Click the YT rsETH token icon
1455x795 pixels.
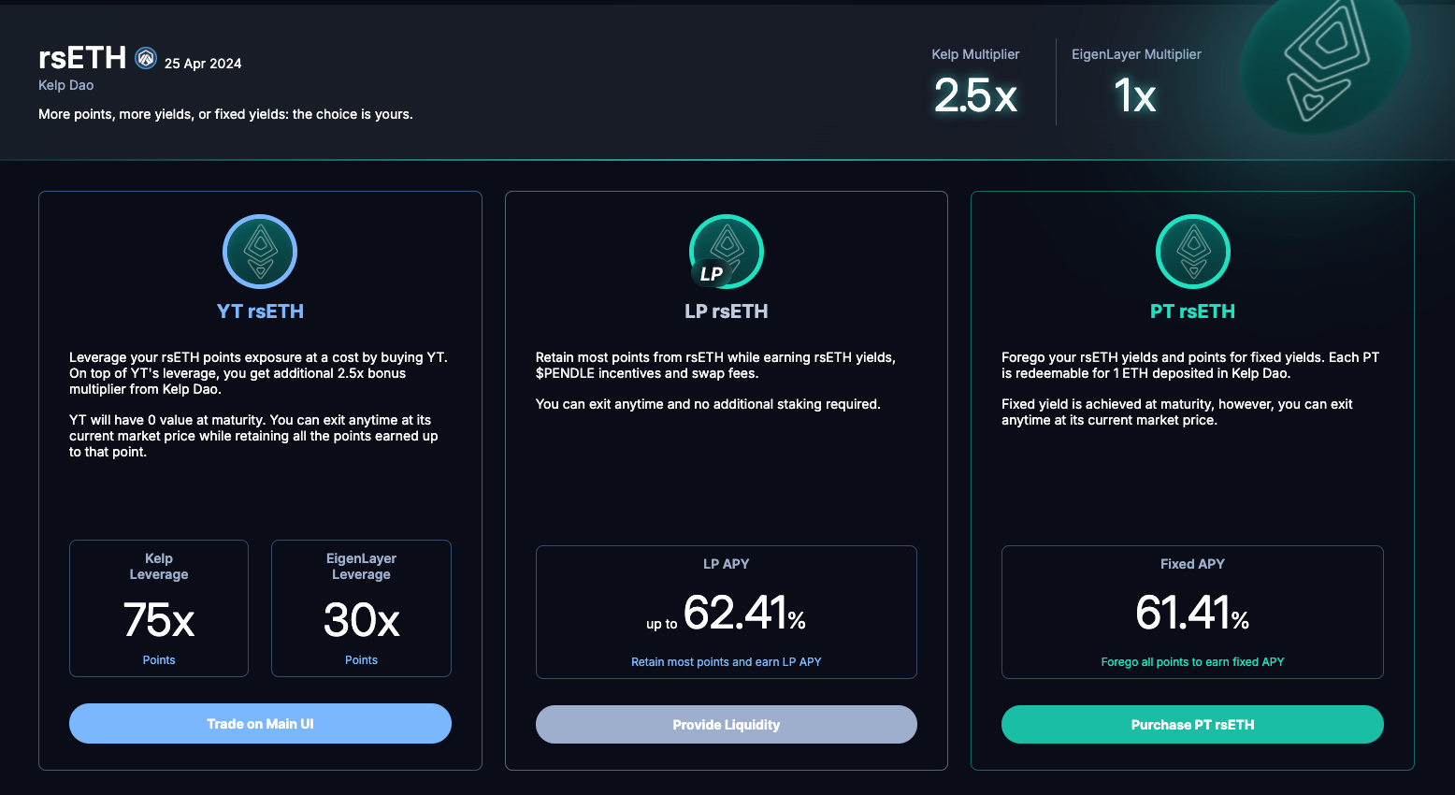coord(260,252)
